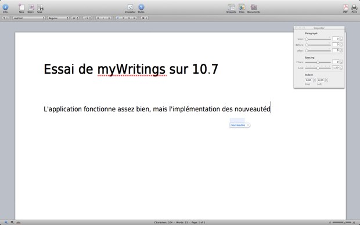Click the Inter value stepper
The image size is (360, 225).
tap(341, 39)
